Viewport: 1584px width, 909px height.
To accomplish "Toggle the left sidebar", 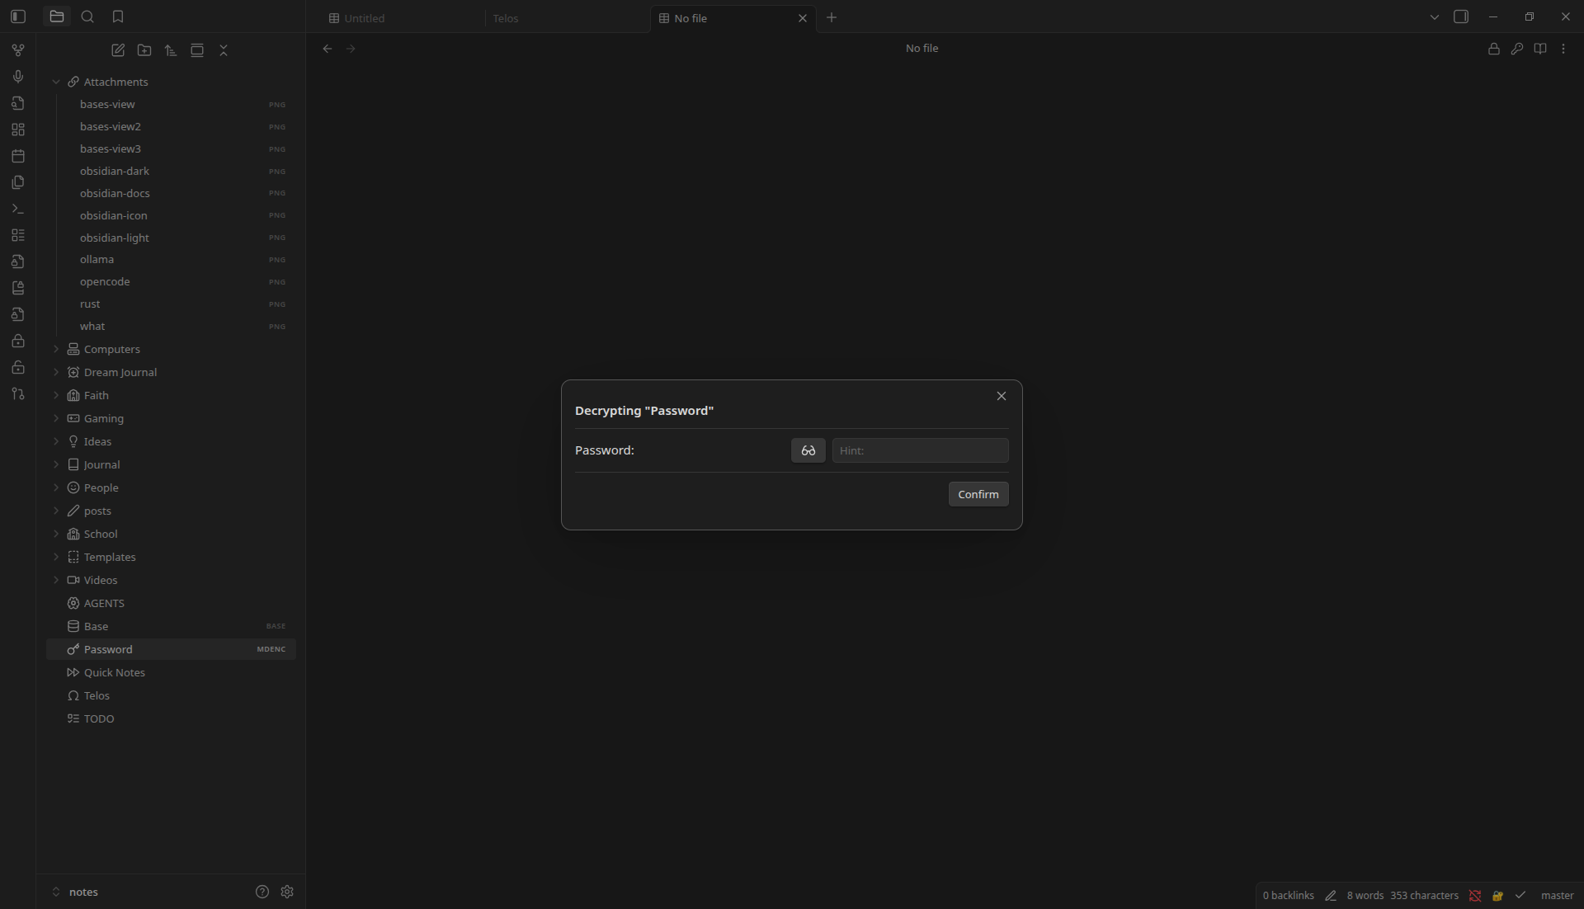I will (x=18, y=16).
